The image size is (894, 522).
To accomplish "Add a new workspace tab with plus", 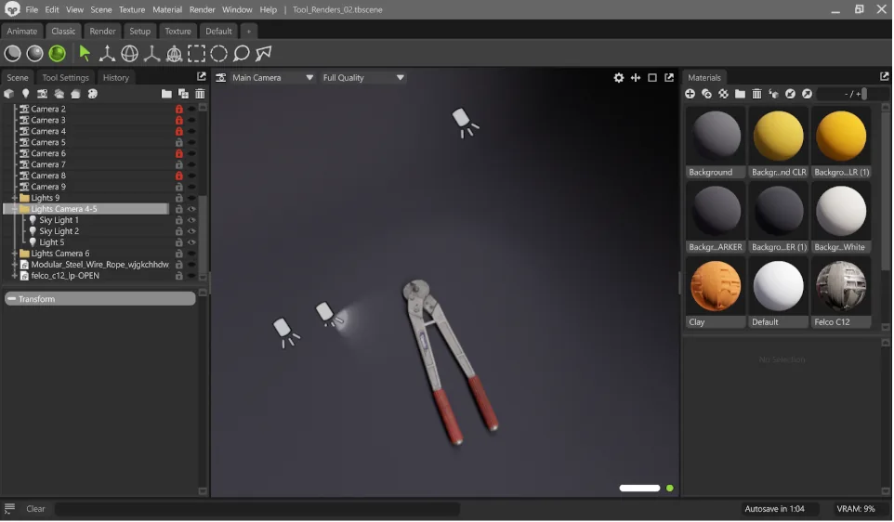I will pos(248,32).
